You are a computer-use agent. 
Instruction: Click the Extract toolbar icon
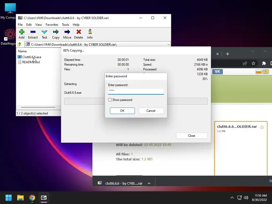33,34
